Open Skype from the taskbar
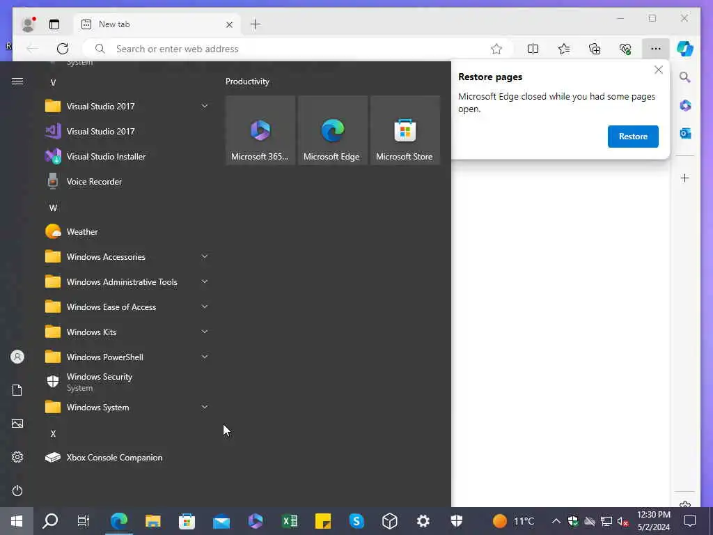 tap(356, 521)
